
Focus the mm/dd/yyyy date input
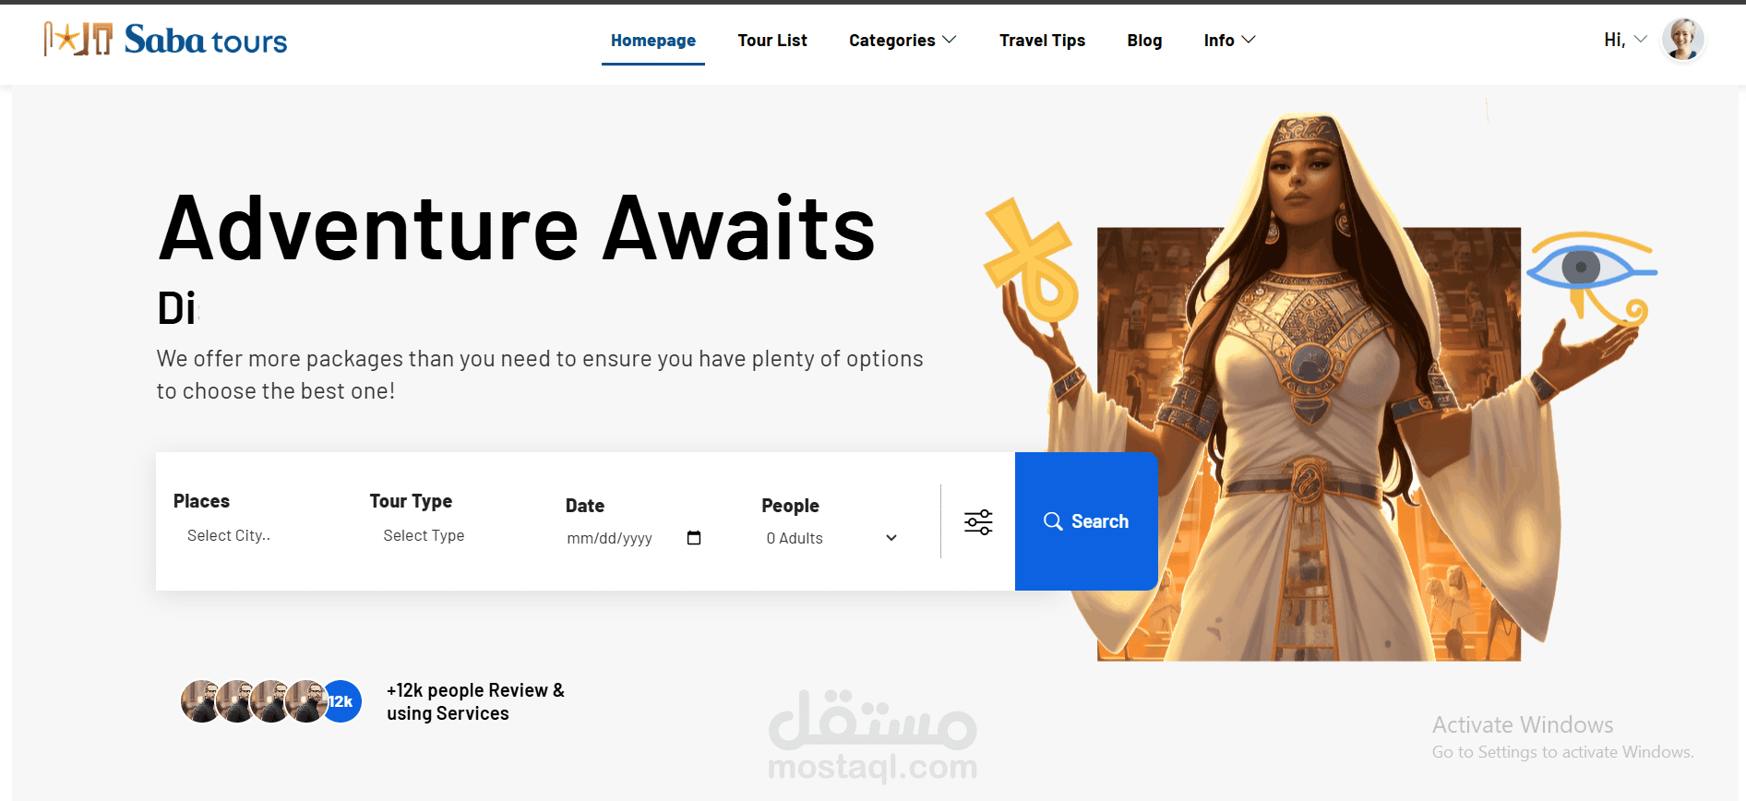(610, 538)
